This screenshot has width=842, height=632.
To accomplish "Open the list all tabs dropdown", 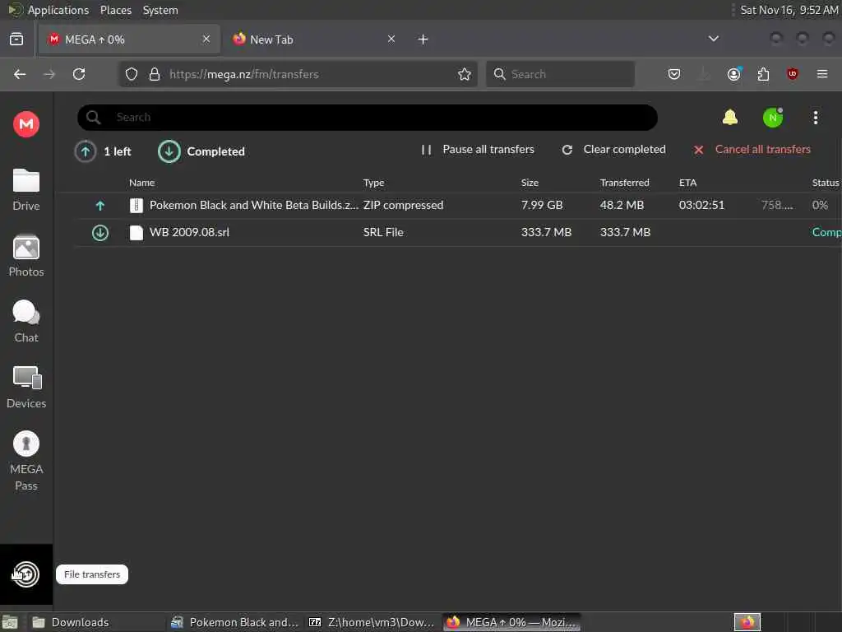I will [x=714, y=39].
